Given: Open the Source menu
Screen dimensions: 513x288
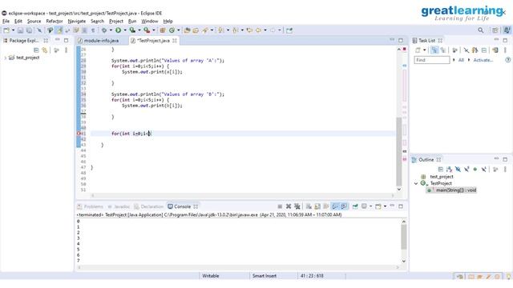Looking at the screenshot, I should pyautogui.click(x=34, y=22).
